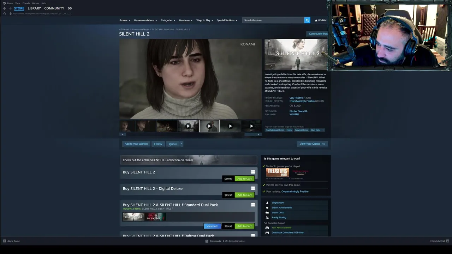Open the Help menu

coord(44,3)
